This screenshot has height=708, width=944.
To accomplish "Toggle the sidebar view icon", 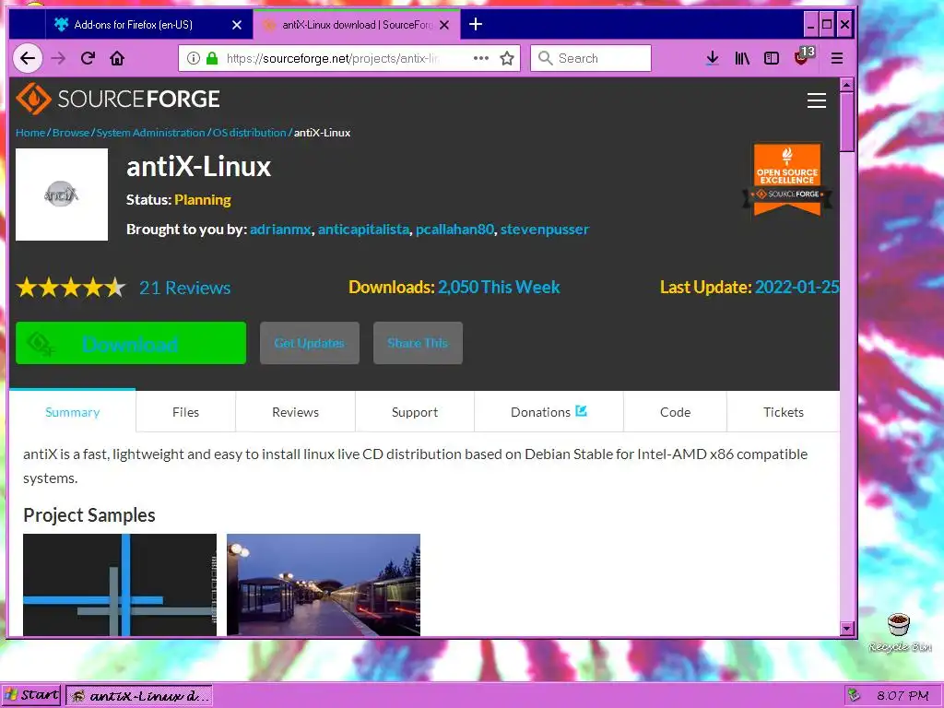I will (772, 58).
